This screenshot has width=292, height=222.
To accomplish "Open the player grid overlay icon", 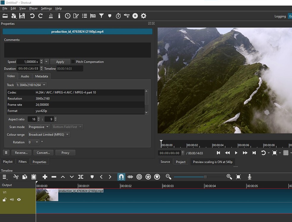I will point(286,153).
